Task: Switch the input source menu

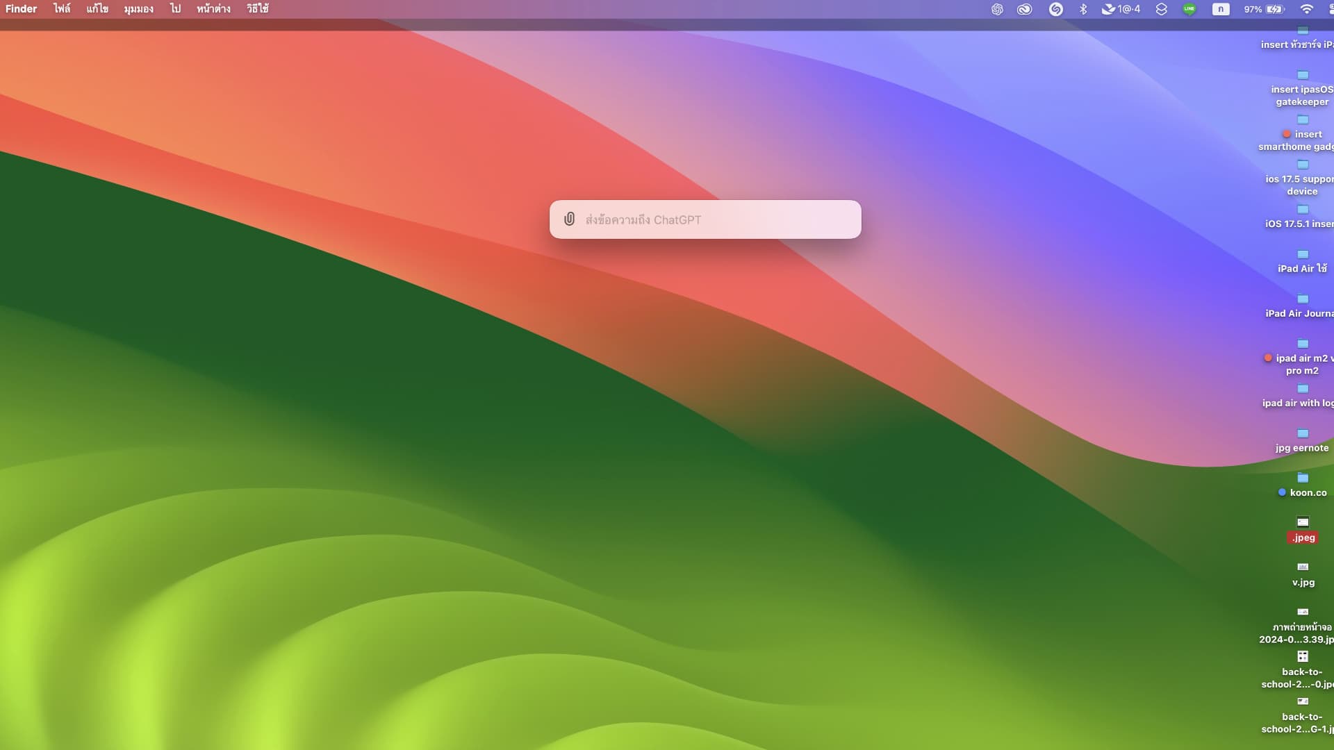Action: tap(1221, 9)
